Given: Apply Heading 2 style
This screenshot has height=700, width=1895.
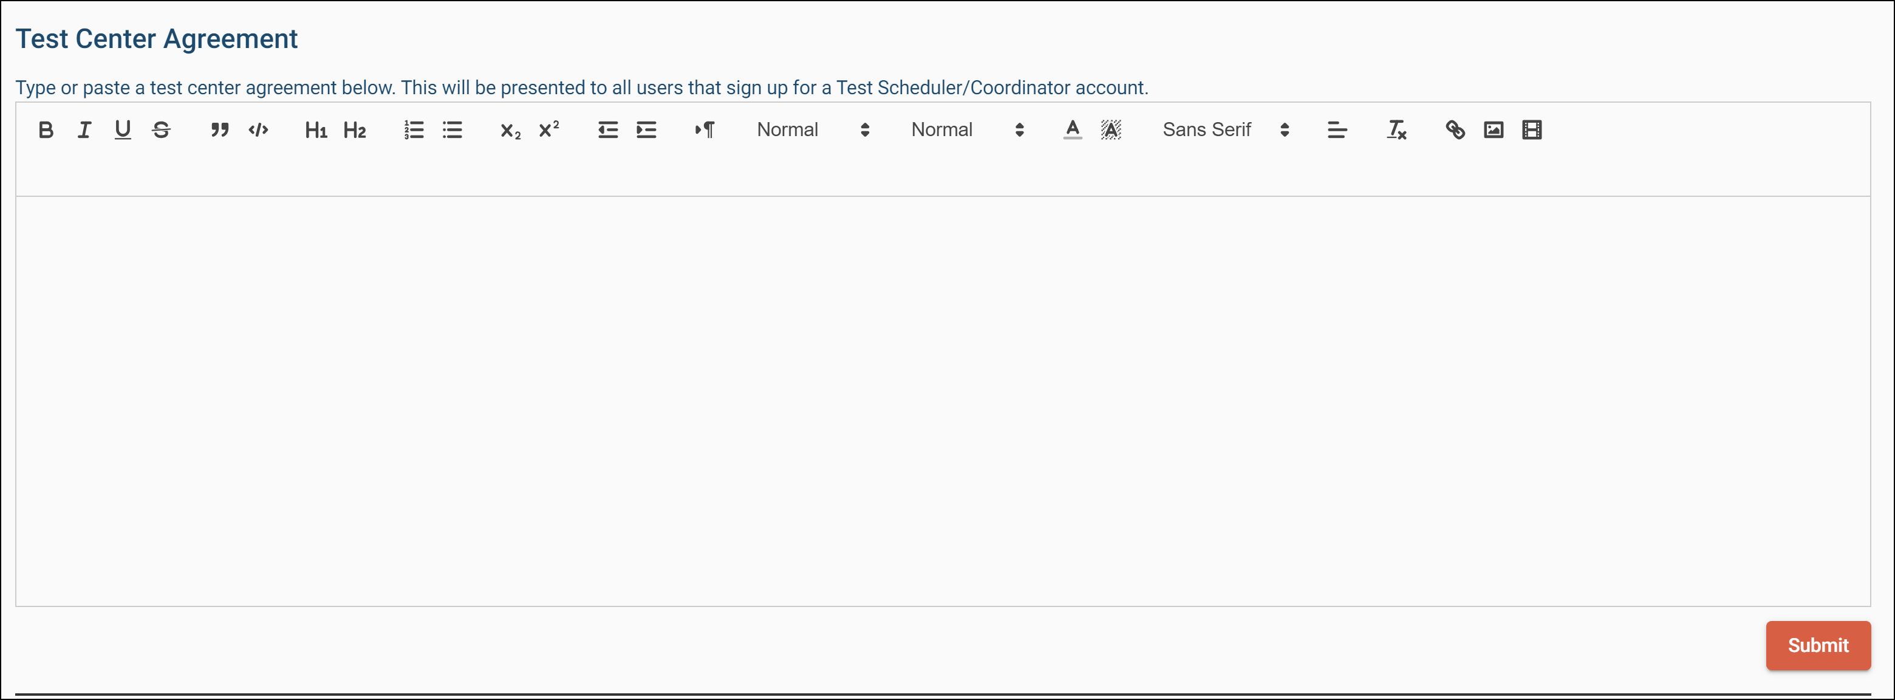Looking at the screenshot, I should pos(355,130).
